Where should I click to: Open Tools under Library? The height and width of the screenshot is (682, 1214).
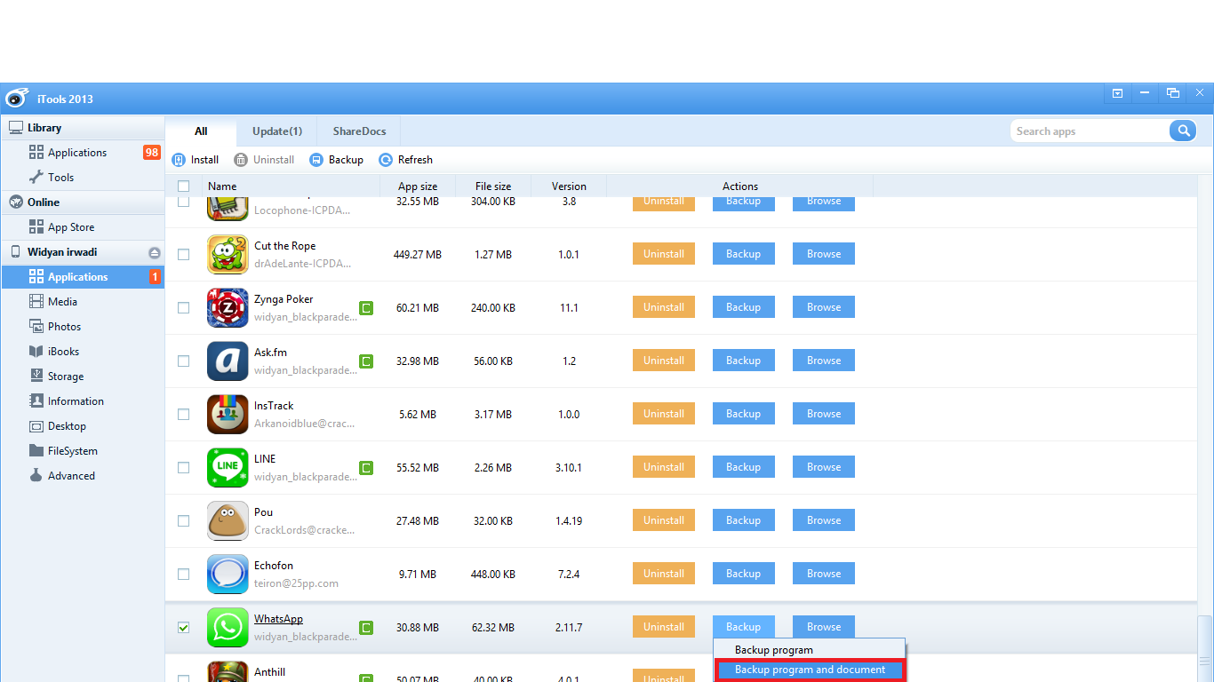[x=83, y=178]
